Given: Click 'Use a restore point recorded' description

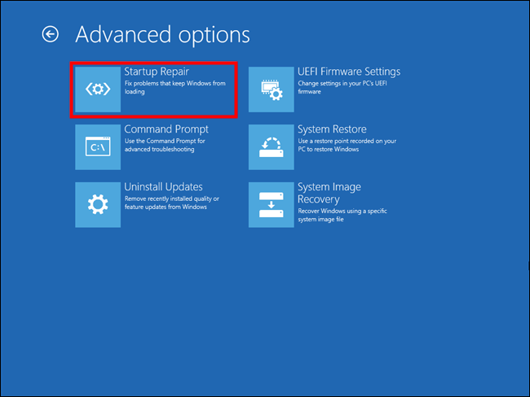Looking at the screenshot, I should coord(347,145).
